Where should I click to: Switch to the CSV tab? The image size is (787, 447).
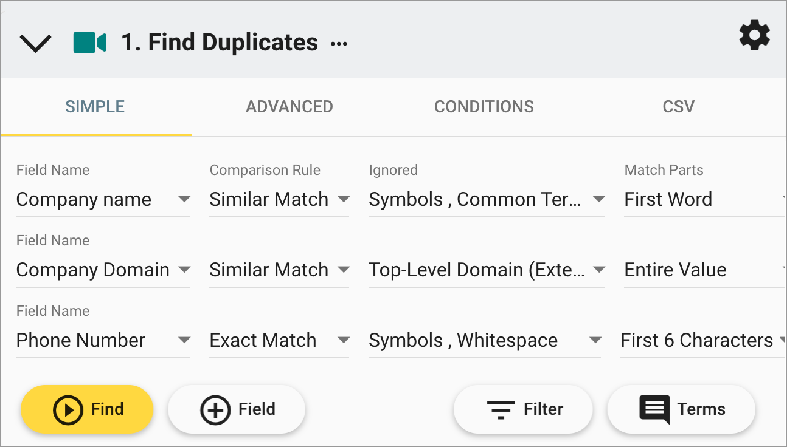pyautogui.click(x=678, y=106)
